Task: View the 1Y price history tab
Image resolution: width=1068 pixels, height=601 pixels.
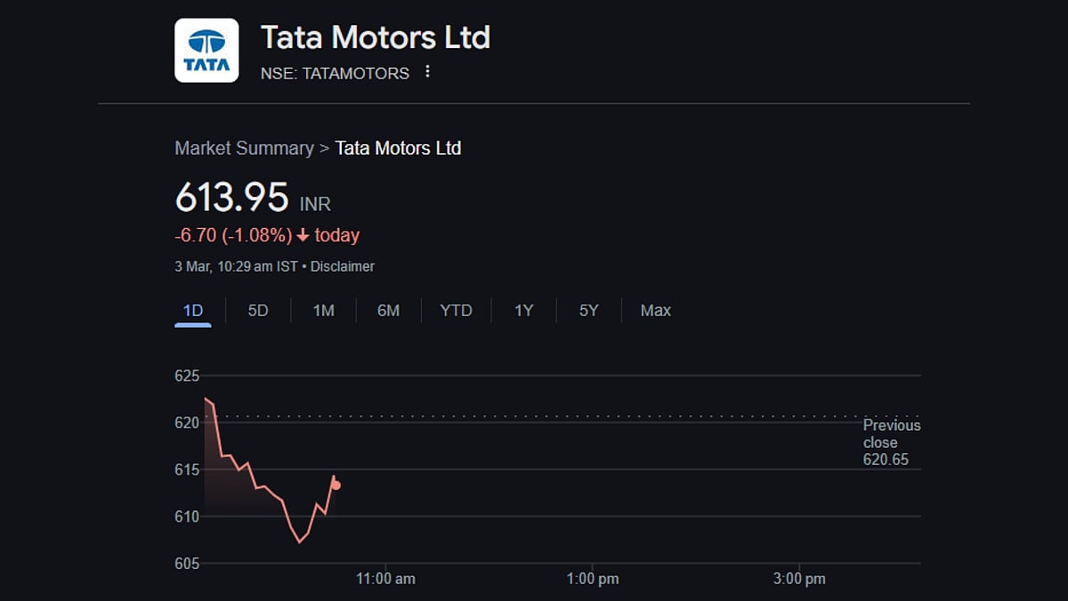Action: (523, 311)
